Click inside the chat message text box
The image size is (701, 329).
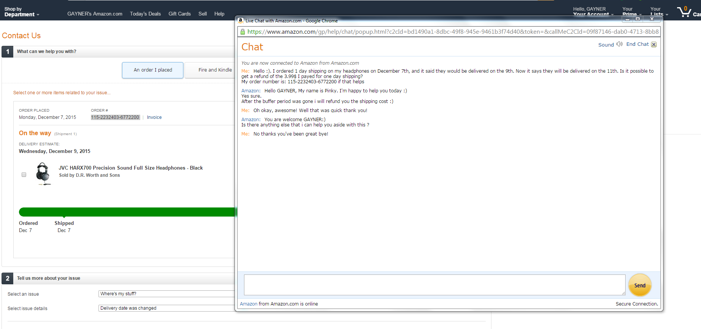[435, 285]
